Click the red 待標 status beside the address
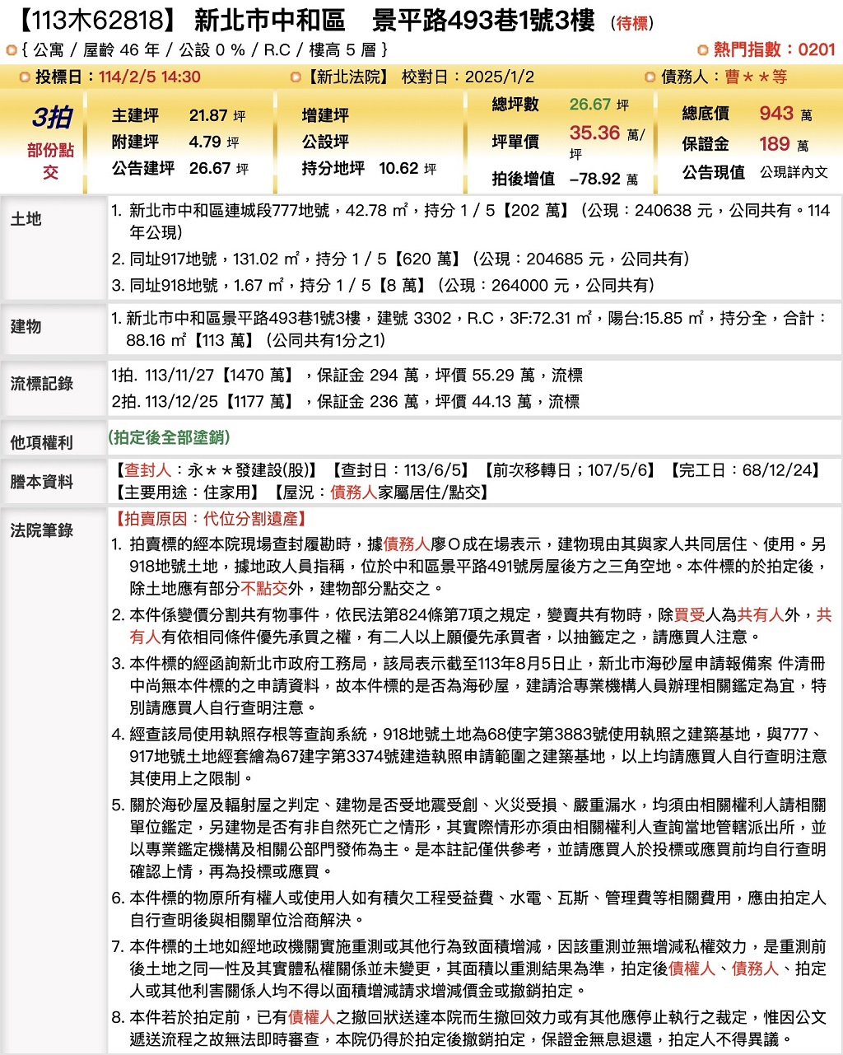The width and height of the screenshot is (843, 1055). pyautogui.click(x=632, y=24)
